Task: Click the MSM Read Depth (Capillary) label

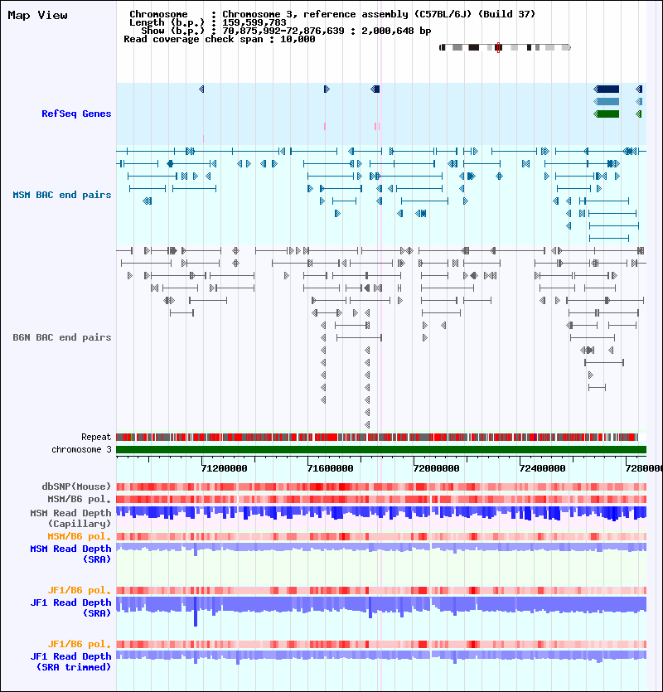Action: 70,518
